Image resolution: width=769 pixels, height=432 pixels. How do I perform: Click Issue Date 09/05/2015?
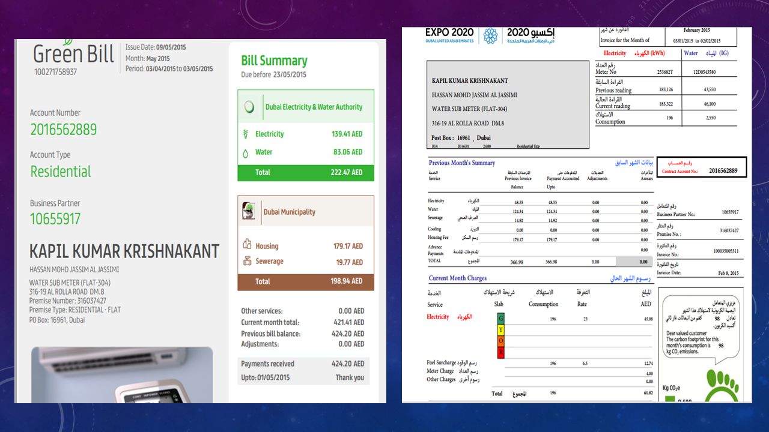[156, 47]
